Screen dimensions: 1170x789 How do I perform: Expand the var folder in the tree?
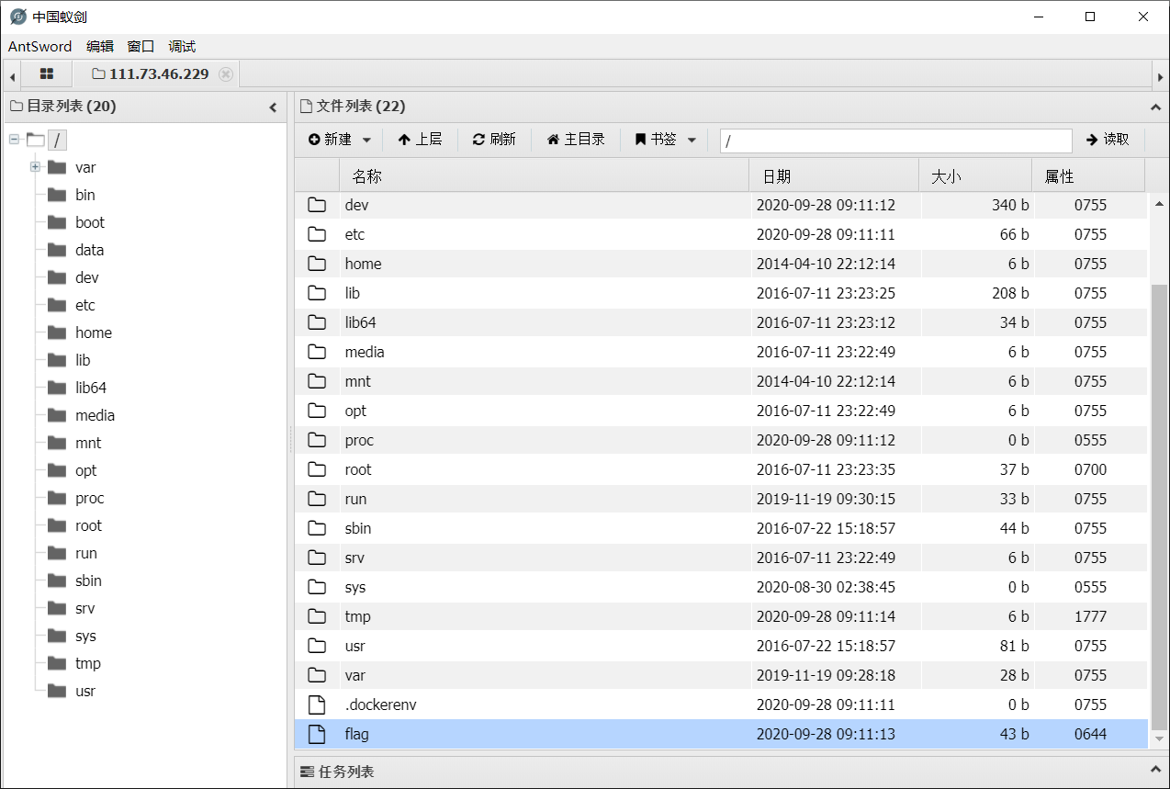[35, 167]
